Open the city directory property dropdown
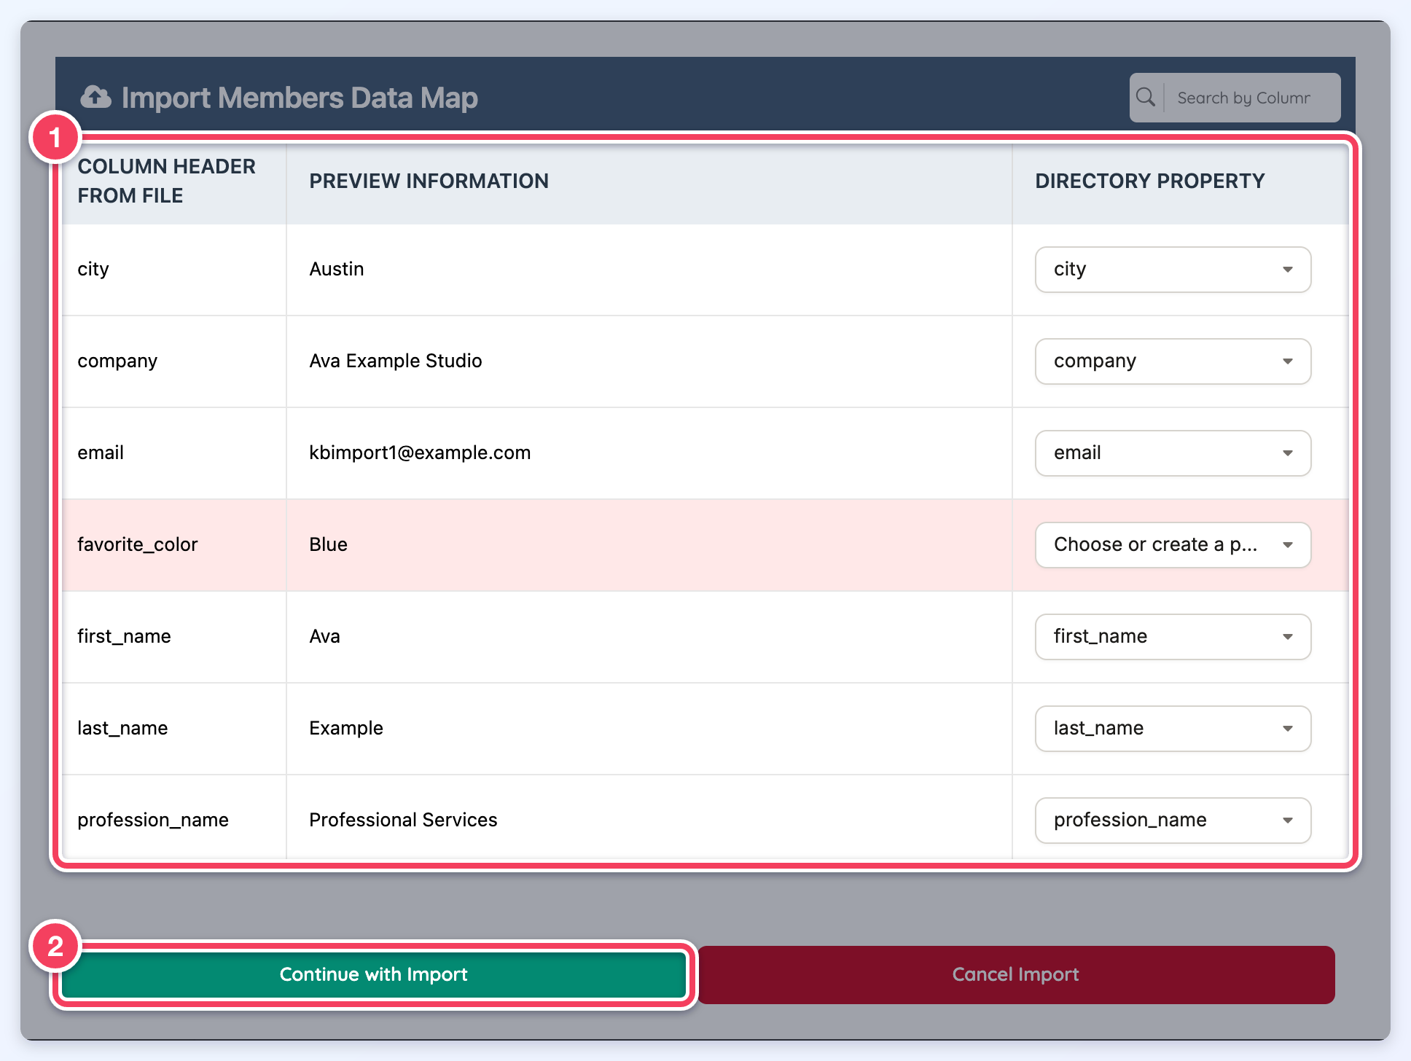Screen dimensions: 1411x1061 1173,270
